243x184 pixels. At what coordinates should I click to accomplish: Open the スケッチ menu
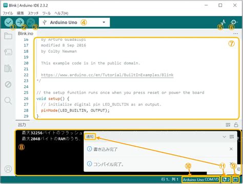33,13
